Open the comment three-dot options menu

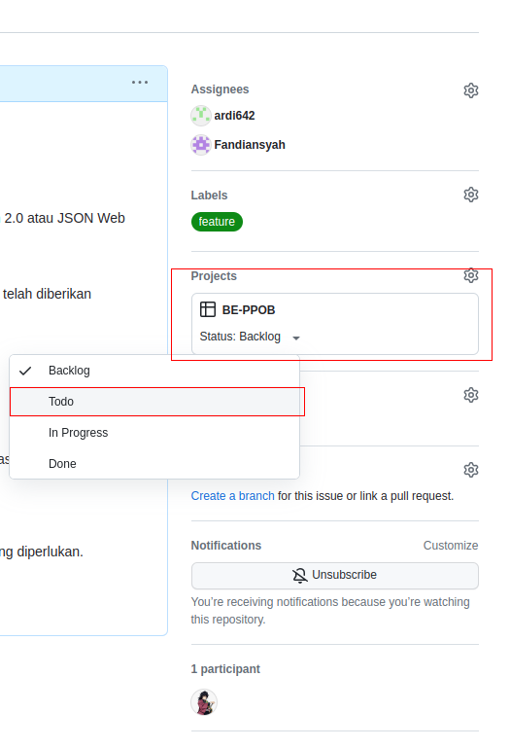point(140,83)
